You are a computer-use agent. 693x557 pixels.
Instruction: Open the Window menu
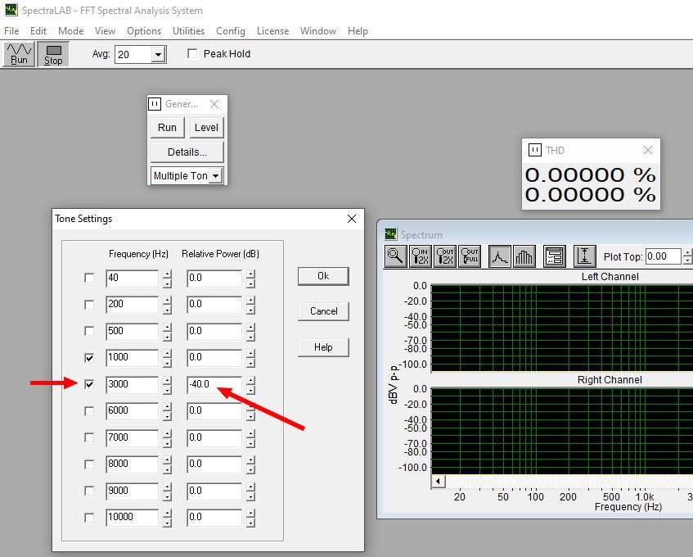[x=318, y=31]
